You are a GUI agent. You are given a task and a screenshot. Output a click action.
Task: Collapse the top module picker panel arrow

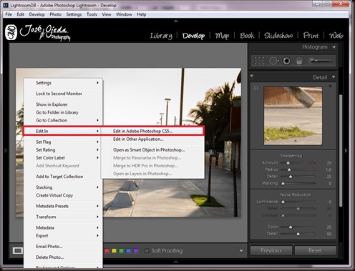pos(176,21)
